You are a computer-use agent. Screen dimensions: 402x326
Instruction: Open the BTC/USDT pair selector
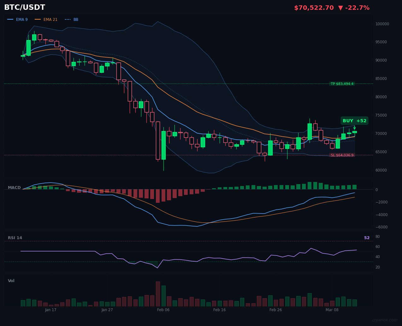coord(24,7)
